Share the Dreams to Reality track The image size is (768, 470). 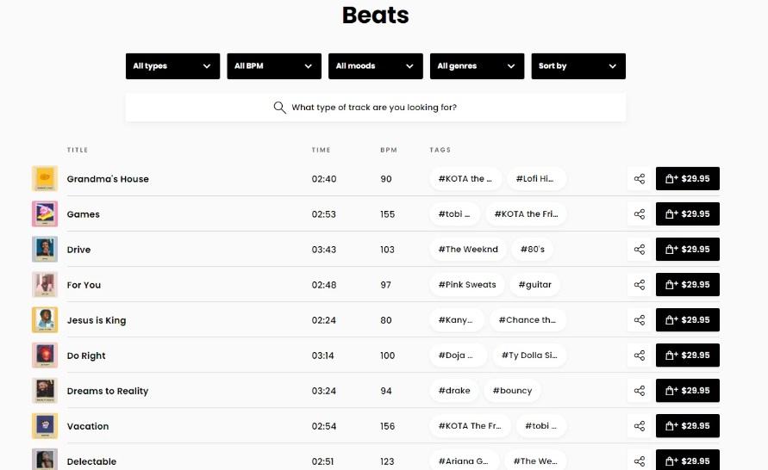tap(640, 391)
